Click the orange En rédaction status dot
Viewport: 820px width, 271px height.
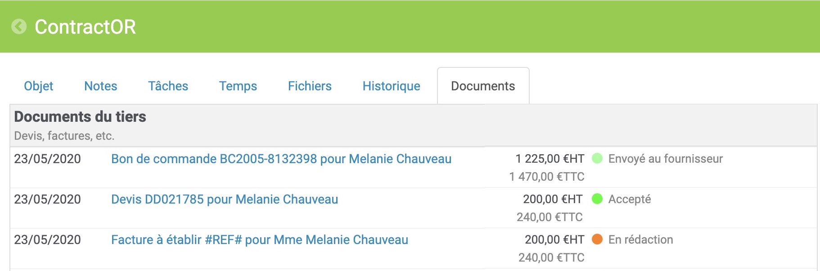[x=597, y=239]
